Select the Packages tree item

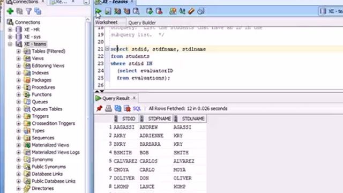click(41, 80)
